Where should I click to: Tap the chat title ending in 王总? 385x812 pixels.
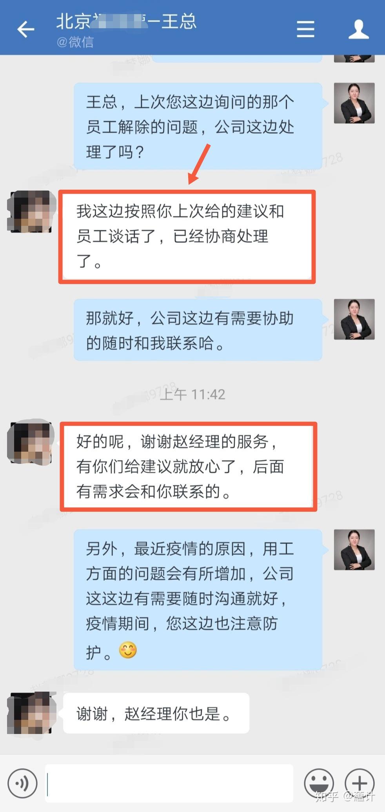(x=126, y=21)
